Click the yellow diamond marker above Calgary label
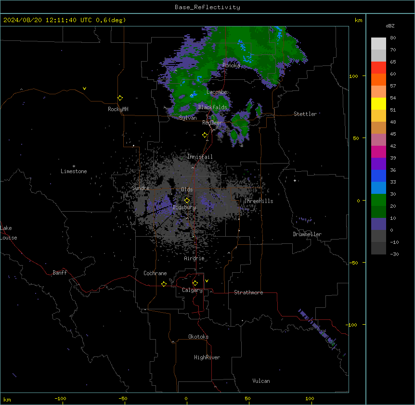 point(195,283)
